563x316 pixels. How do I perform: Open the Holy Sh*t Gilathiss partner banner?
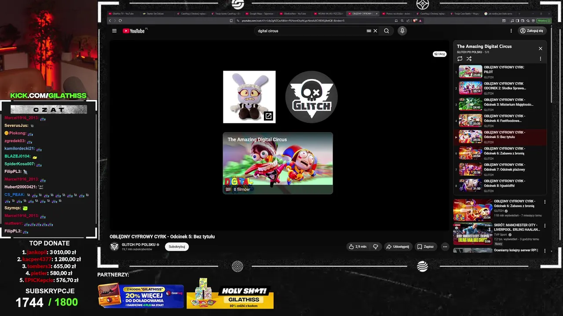pos(230,293)
